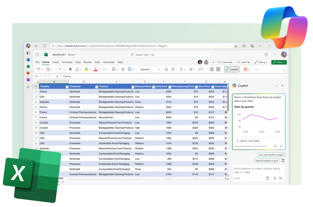
Task: Click Decrease Decimal icon
Action: click(173, 69)
